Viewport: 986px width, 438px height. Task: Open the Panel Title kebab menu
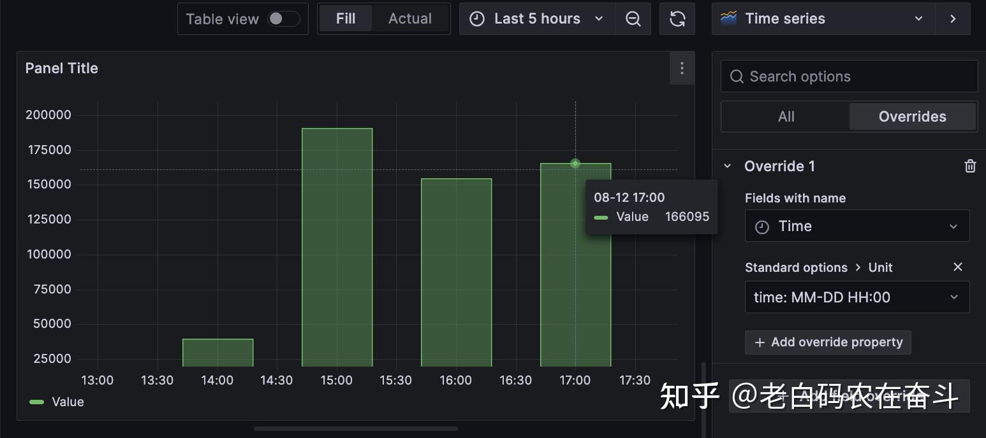[682, 68]
